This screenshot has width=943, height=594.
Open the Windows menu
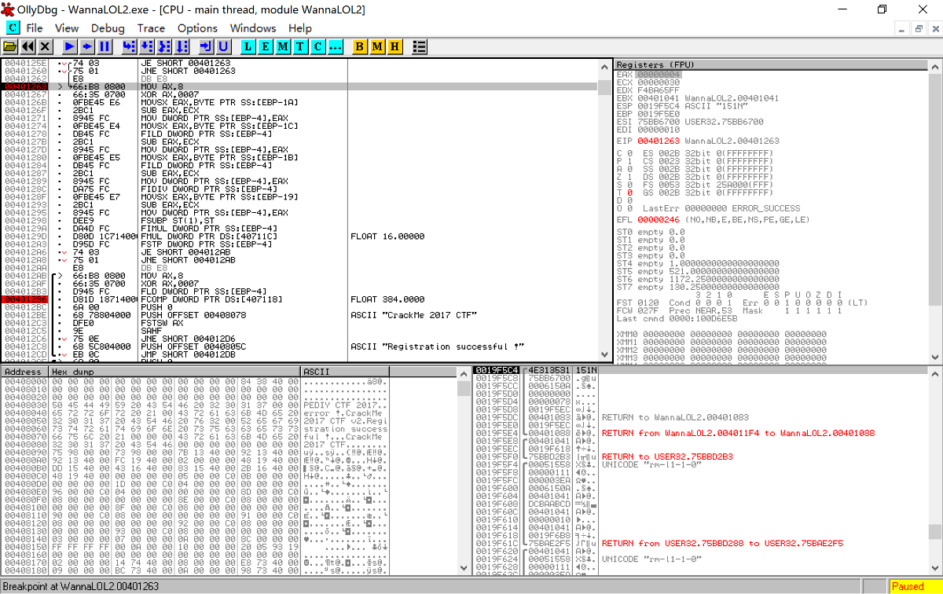253,28
